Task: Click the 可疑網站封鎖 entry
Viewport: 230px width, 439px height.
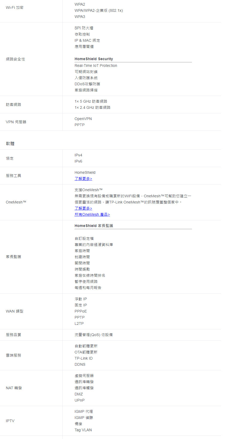Action: (x=86, y=72)
